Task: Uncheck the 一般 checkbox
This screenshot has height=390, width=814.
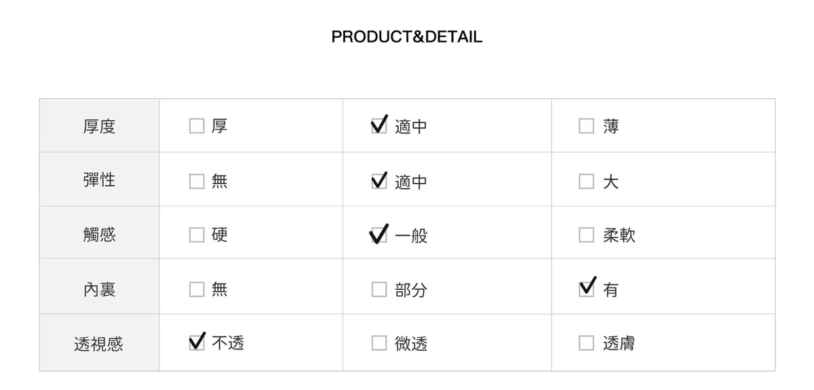Action: 379,235
